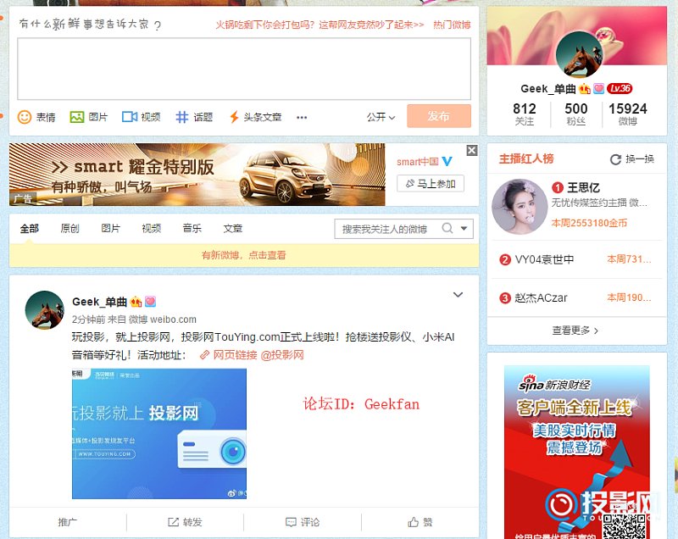Viewport: 678px width, 539px height.
Task: Open more compose options (three dots)
Action: pos(302,117)
